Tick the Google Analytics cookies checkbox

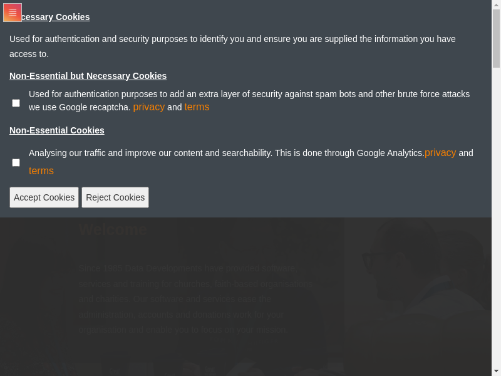pos(16,163)
